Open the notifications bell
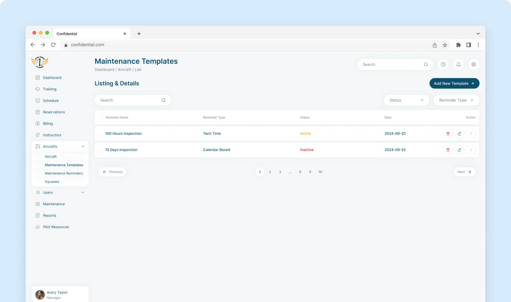This screenshot has height=302, width=511. (x=458, y=64)
